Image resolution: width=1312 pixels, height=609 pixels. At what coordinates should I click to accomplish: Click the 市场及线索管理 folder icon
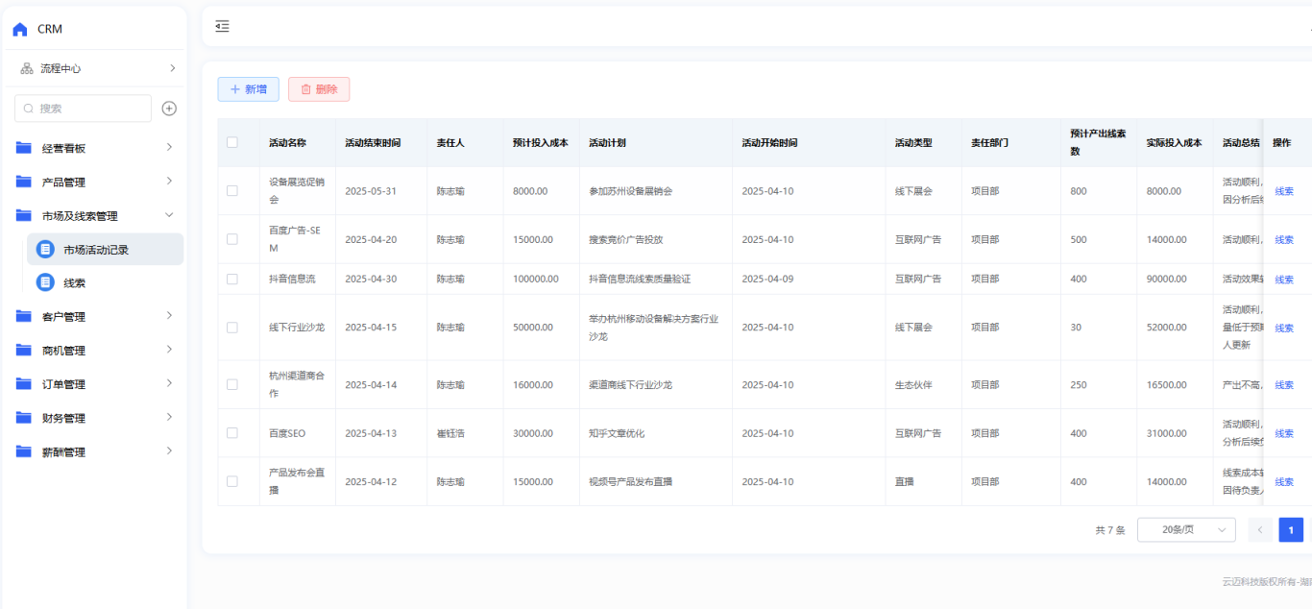pyautogui.click(x=24, y=215)
